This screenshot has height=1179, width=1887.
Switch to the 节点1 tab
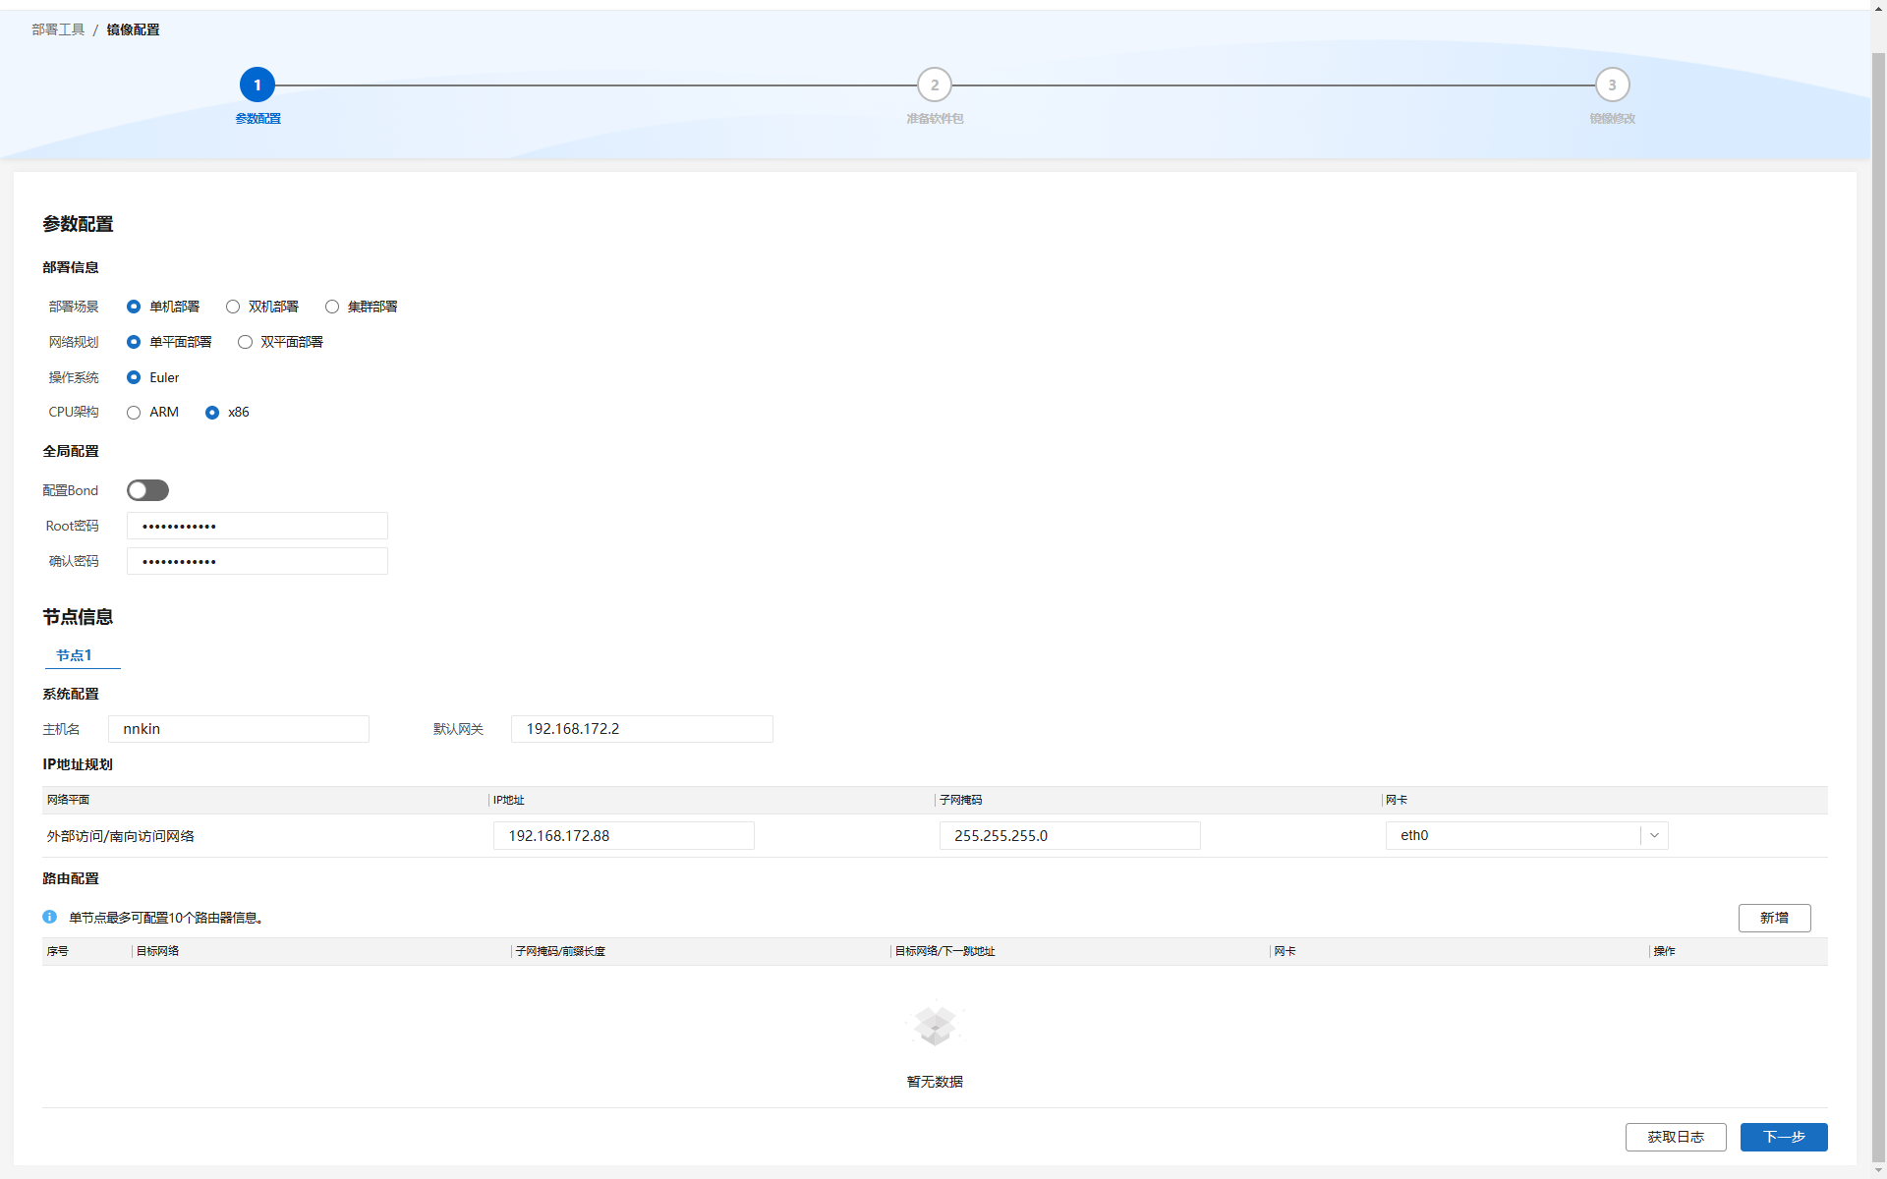tap(74, 655)
